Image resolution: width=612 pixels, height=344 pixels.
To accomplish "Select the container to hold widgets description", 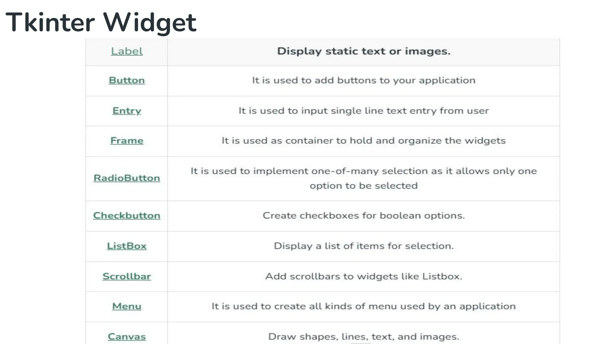I will [x=363, y=141].
